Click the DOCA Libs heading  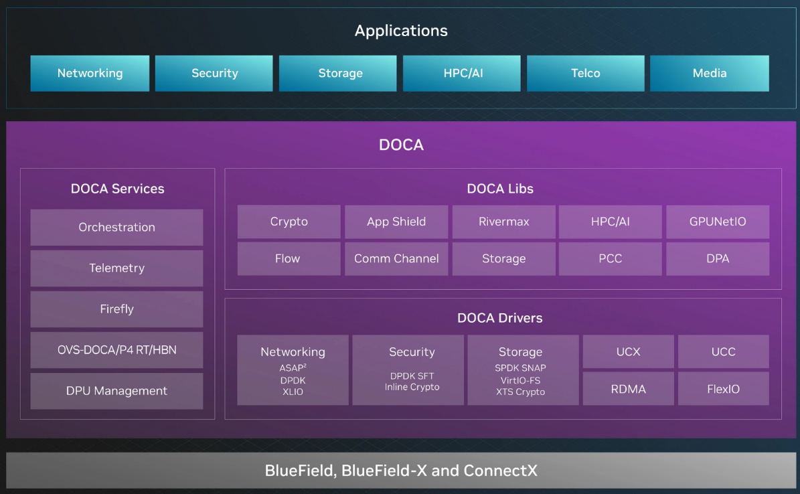[500, 189]
